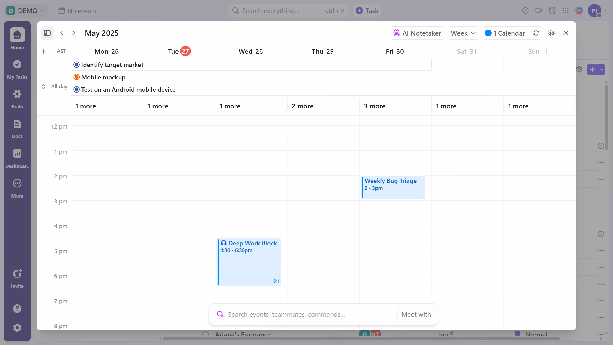The width and height of the screenshot is (613, 345).
Task: Select the Thu 29 day header
Action: tap(323, 51)
